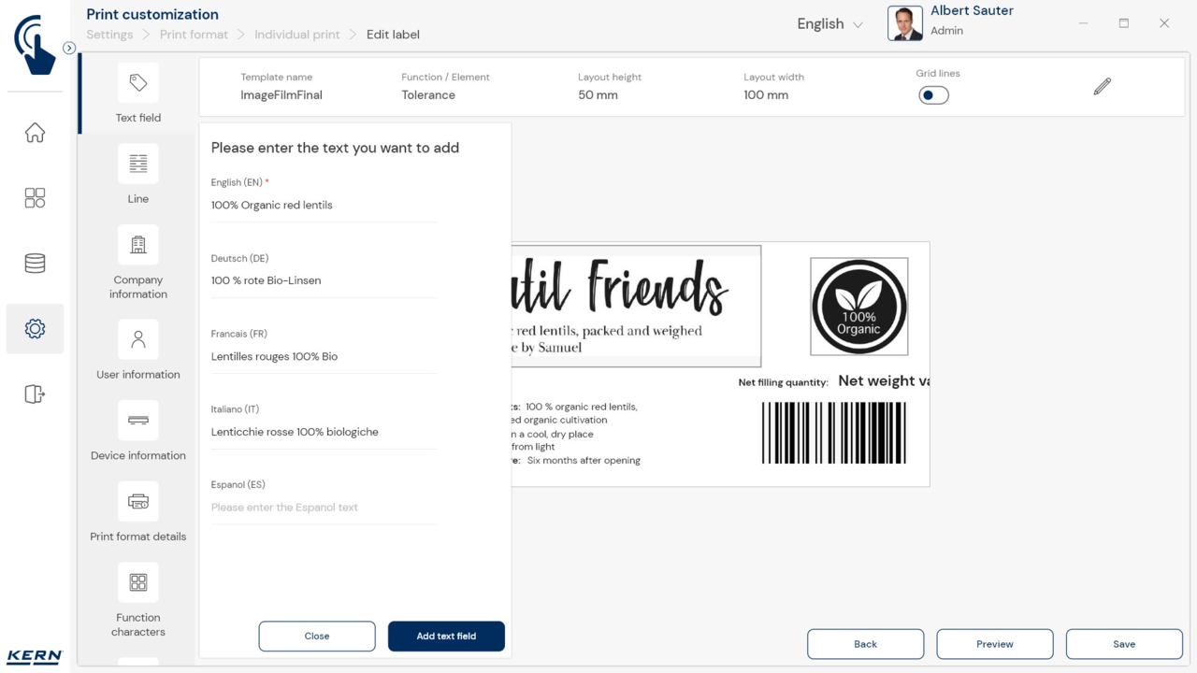Select the Line element icon
1197x673 pixels.
(x=138, y=165)
